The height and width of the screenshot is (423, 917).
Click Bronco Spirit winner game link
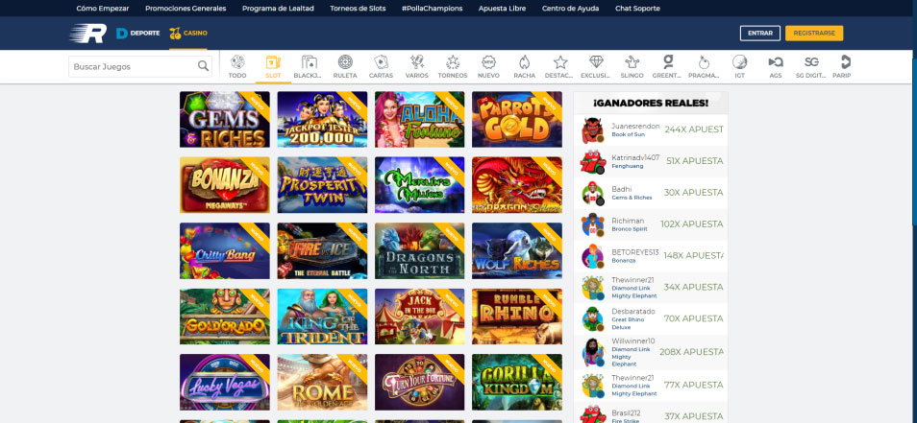click(630, 229)
